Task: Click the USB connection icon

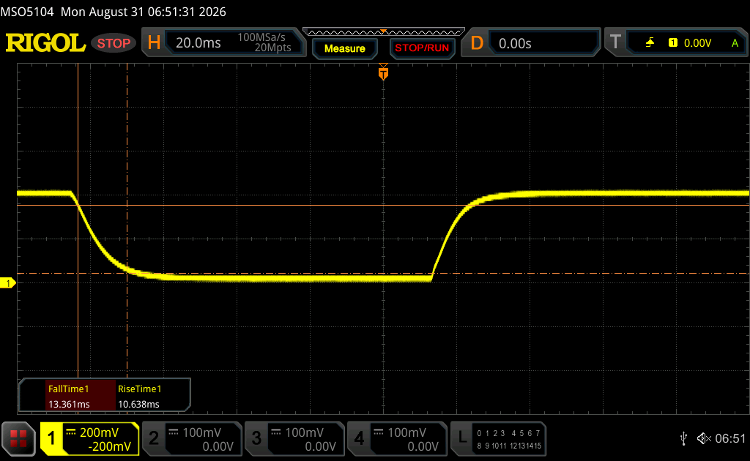Action: [x=683, y=438]
